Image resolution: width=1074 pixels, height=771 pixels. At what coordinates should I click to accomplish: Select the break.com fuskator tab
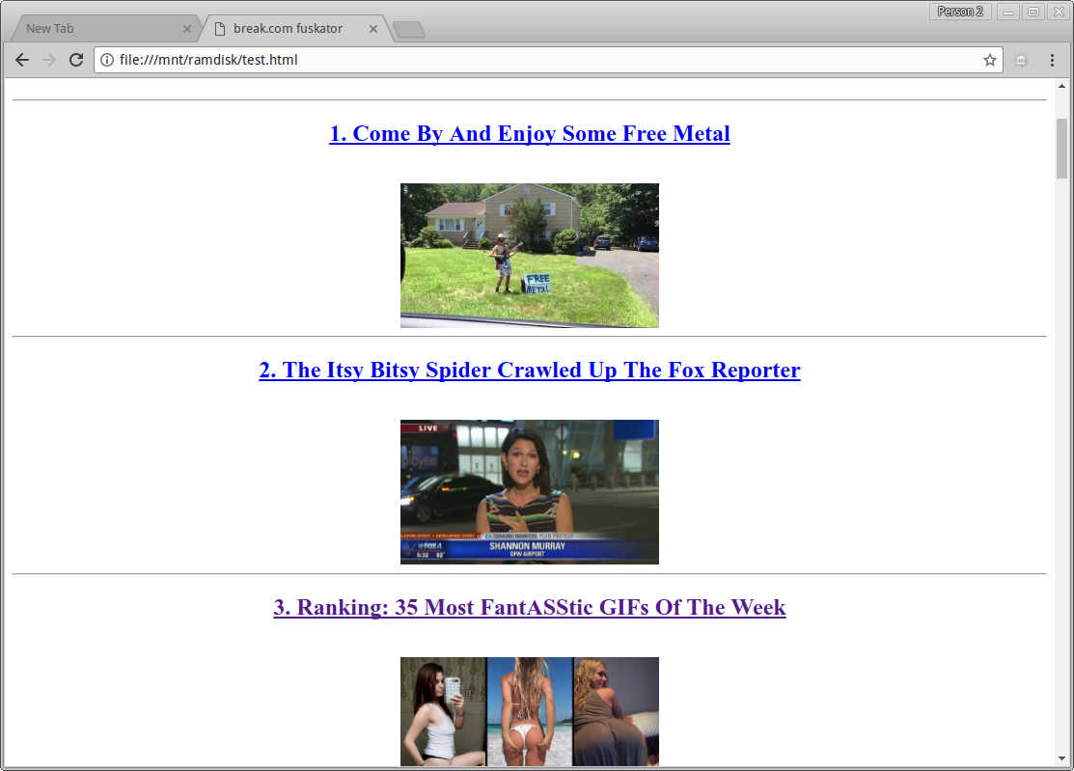[294, 29]
